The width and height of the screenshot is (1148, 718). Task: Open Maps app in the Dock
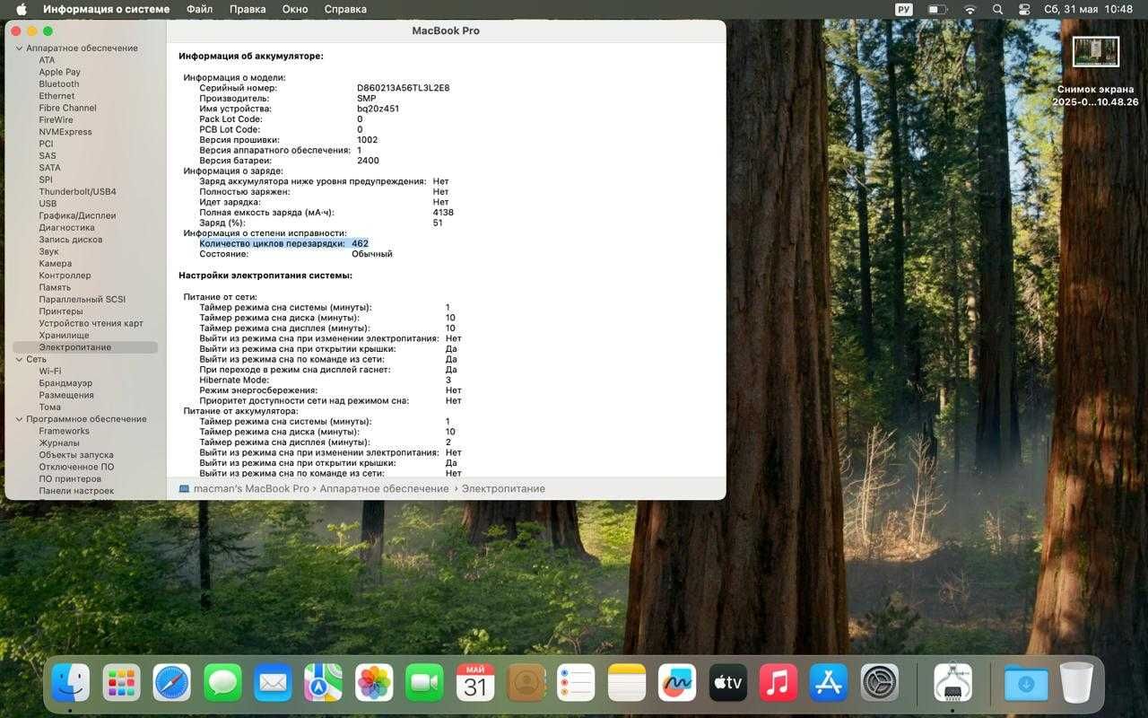pos(323,683)
